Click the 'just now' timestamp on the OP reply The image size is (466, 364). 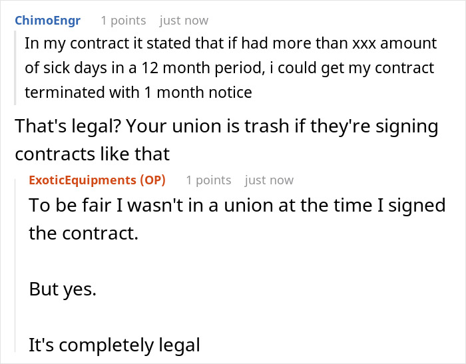[269, 180]
